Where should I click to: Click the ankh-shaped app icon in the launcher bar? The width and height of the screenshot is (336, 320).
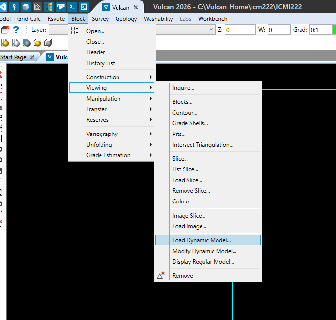[x=14, y=7]
